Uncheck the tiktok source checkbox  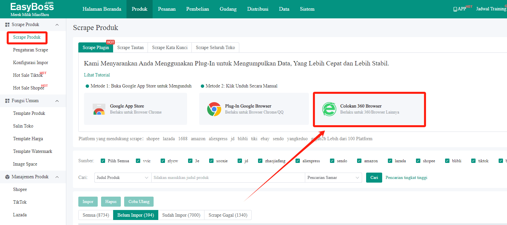tap(474, 161)
